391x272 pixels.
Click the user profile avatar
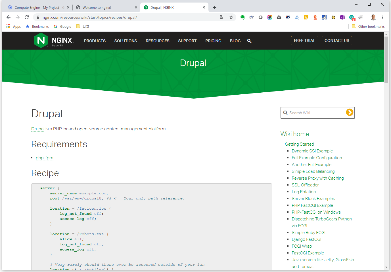[x=373, y=17]
